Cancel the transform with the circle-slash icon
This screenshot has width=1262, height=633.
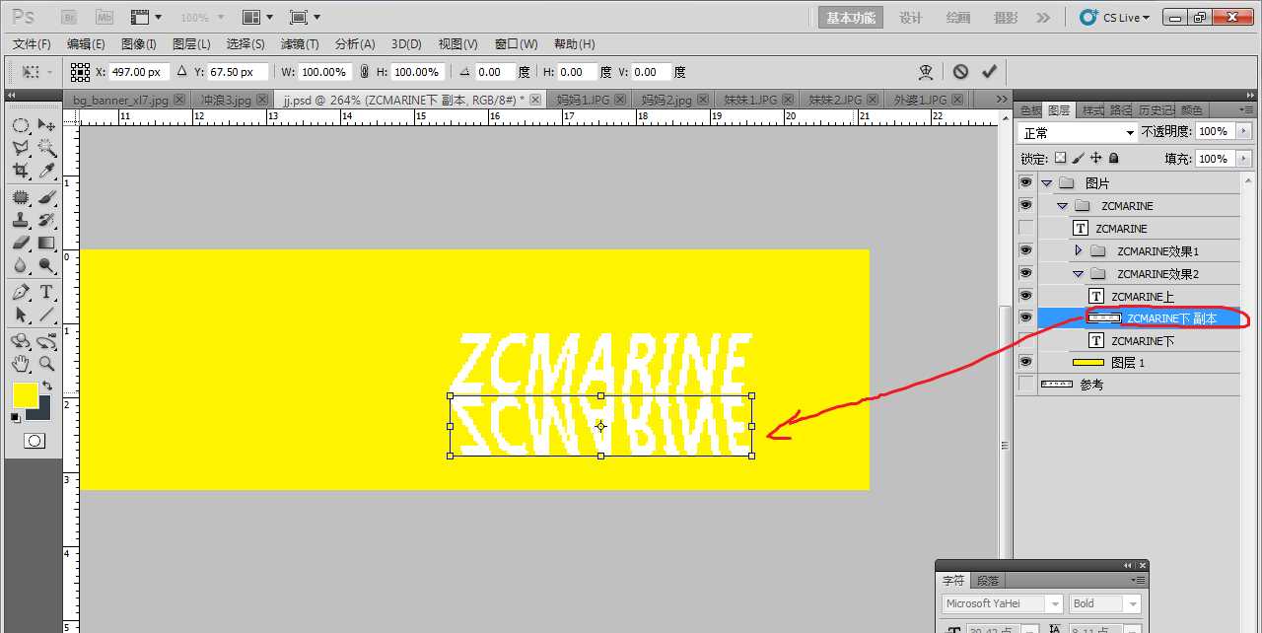point(960,72)
